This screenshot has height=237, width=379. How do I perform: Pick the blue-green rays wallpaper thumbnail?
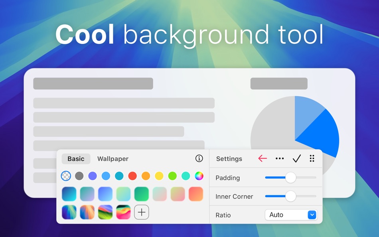tap(69, 212)
